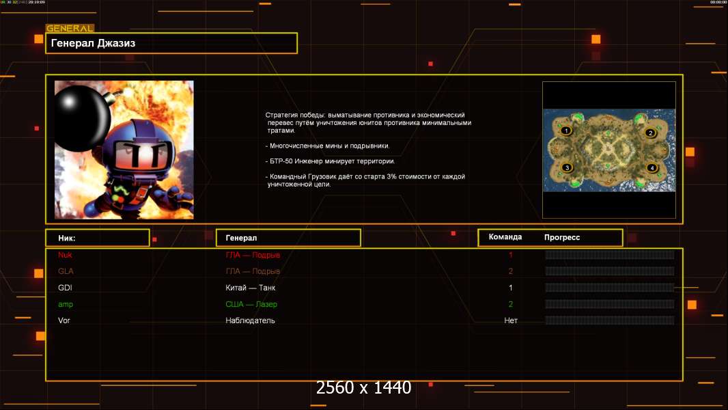The height and width of the screenshot is (410, 728).
Task: Click start position 2 on the map
Action: (x=650, y=133)
